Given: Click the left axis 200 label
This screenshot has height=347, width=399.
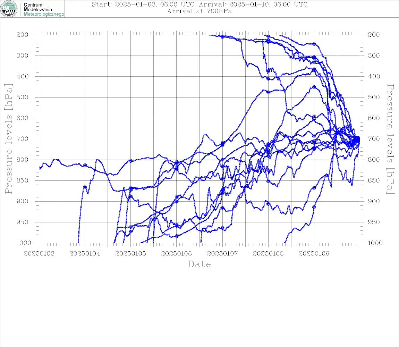Looking at the screenshot, I should [23, 35].
